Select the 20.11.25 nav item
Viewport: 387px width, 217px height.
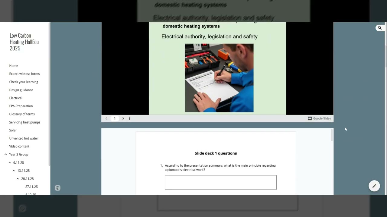pyautogui.click(x=28, y=179)
